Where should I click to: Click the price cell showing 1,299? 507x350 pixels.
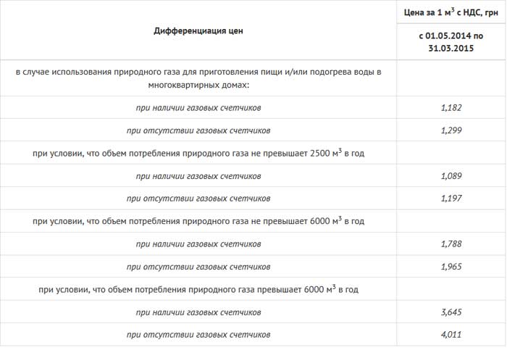pyautogui.click(x=451, y=131)
